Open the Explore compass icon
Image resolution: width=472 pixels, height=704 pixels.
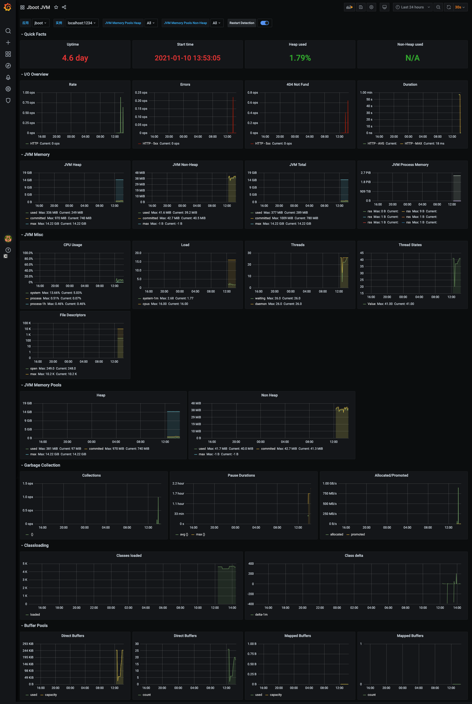(8, 66)
